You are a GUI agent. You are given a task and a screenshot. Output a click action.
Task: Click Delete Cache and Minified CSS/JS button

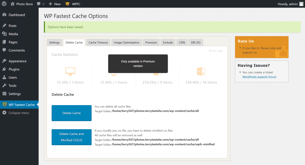point(72,137)
